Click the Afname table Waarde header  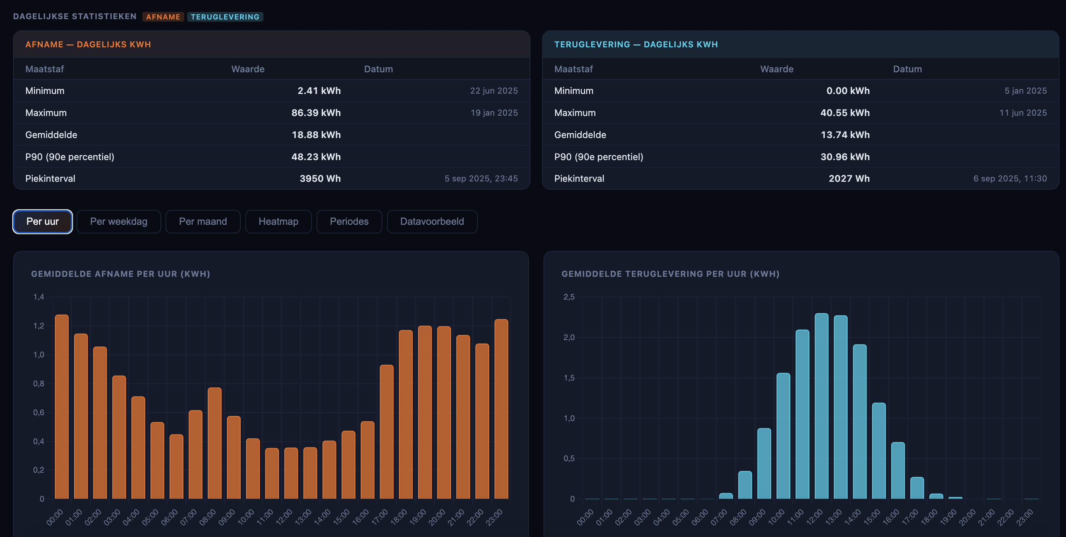pyautogui.click(x=248, y=69)
